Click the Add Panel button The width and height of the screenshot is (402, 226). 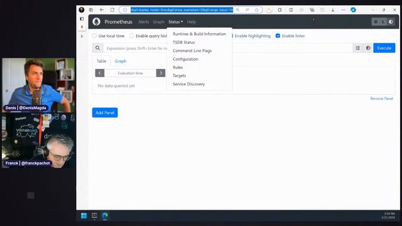tap(105, 112)
